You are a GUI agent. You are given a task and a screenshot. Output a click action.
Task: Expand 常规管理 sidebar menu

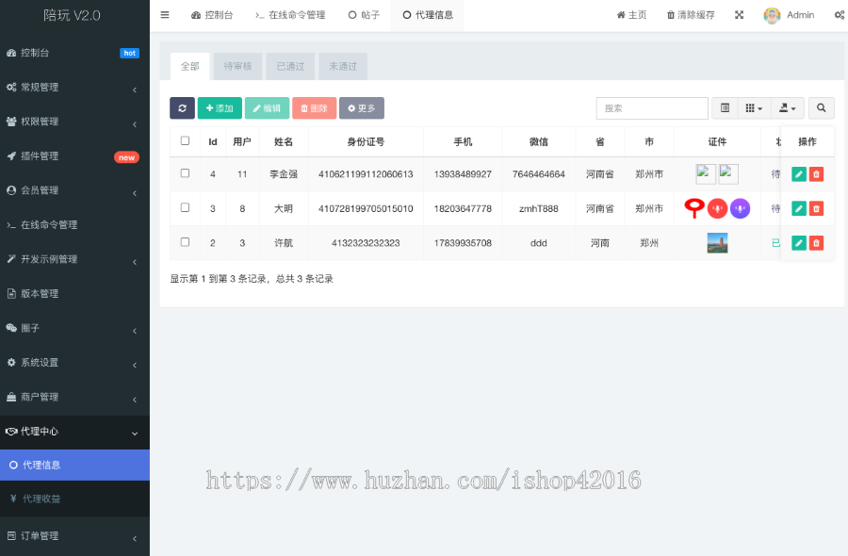coord(74,87)
